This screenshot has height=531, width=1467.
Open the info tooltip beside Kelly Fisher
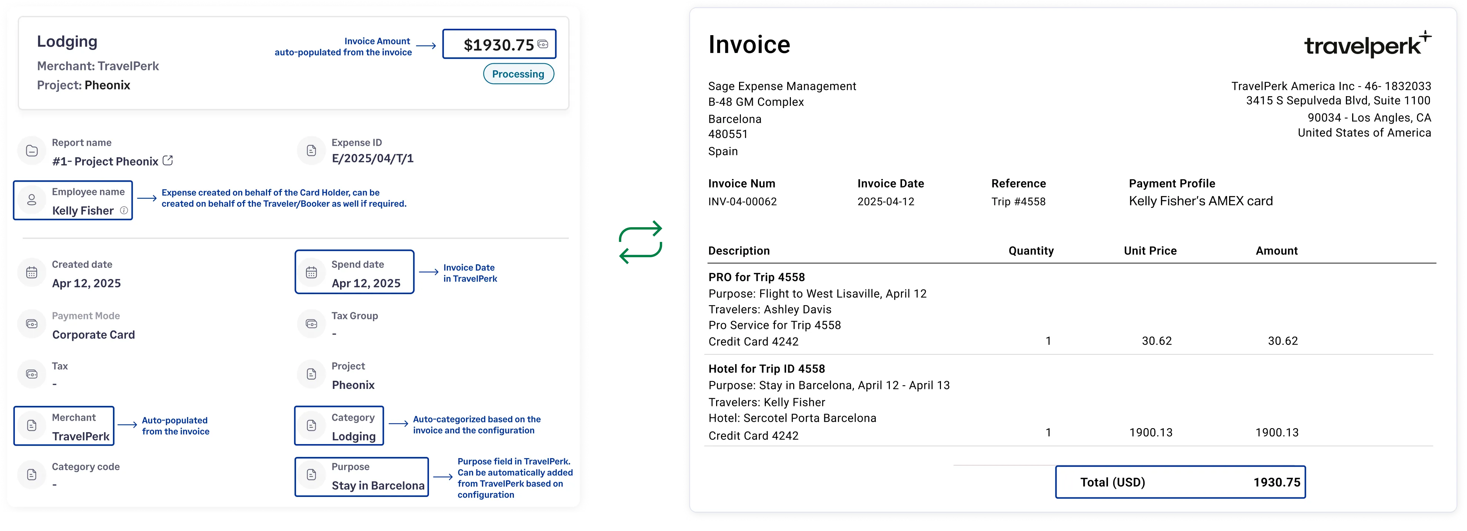(x=124, y=211)
